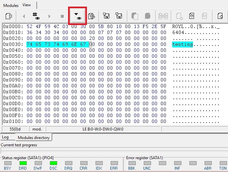
Task: Click the grayed-out page with arrow icon
Action: click(x=179, y=16)
